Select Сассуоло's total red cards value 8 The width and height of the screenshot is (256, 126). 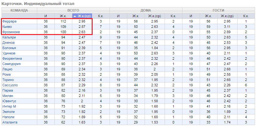[x=101, y=85]
